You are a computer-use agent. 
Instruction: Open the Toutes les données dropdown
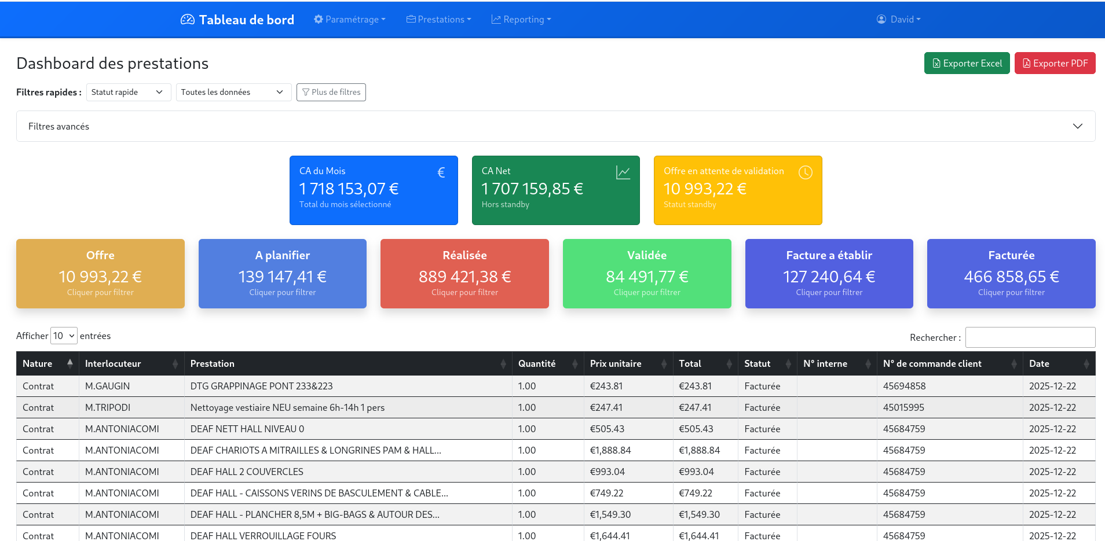[x=233, y=92]
